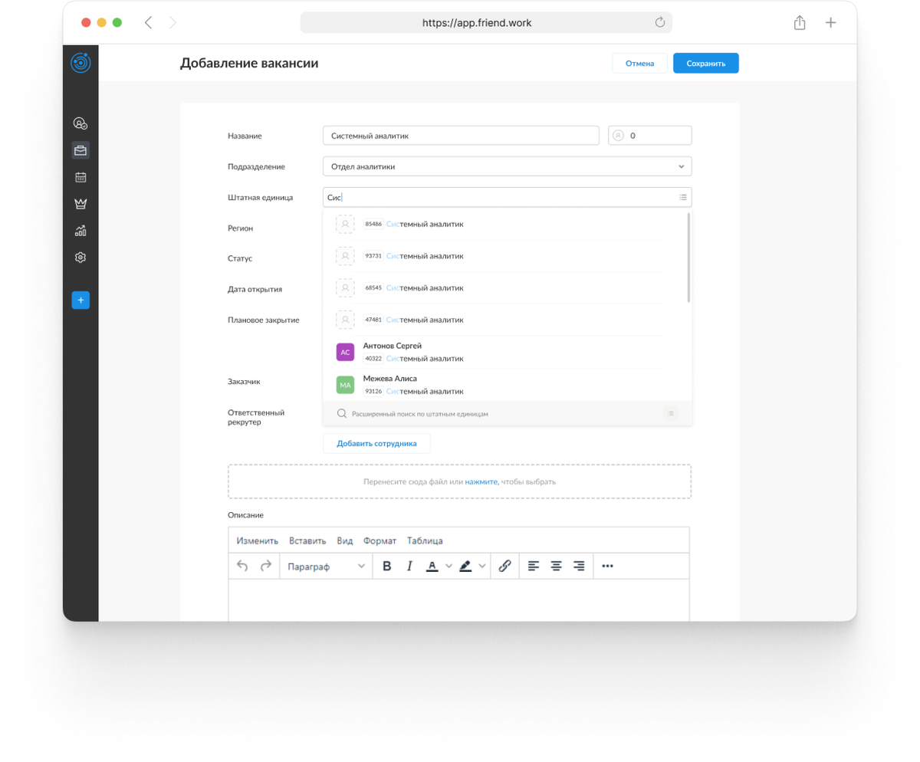Screen dimensions: 920x762
Task: Click the redo arrow in editor toolbar
Action: click(266, 566)
